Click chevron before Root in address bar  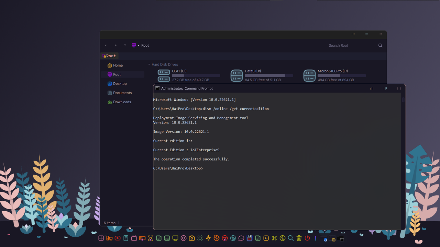coord(139,45)
